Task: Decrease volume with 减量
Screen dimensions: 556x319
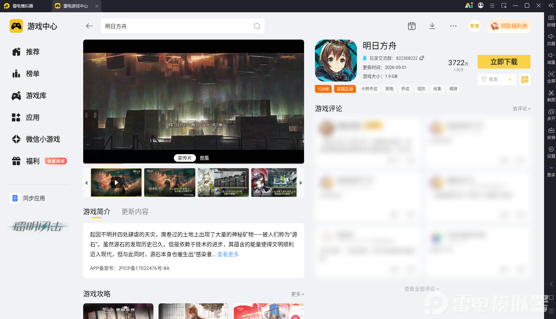Action: 551,58
